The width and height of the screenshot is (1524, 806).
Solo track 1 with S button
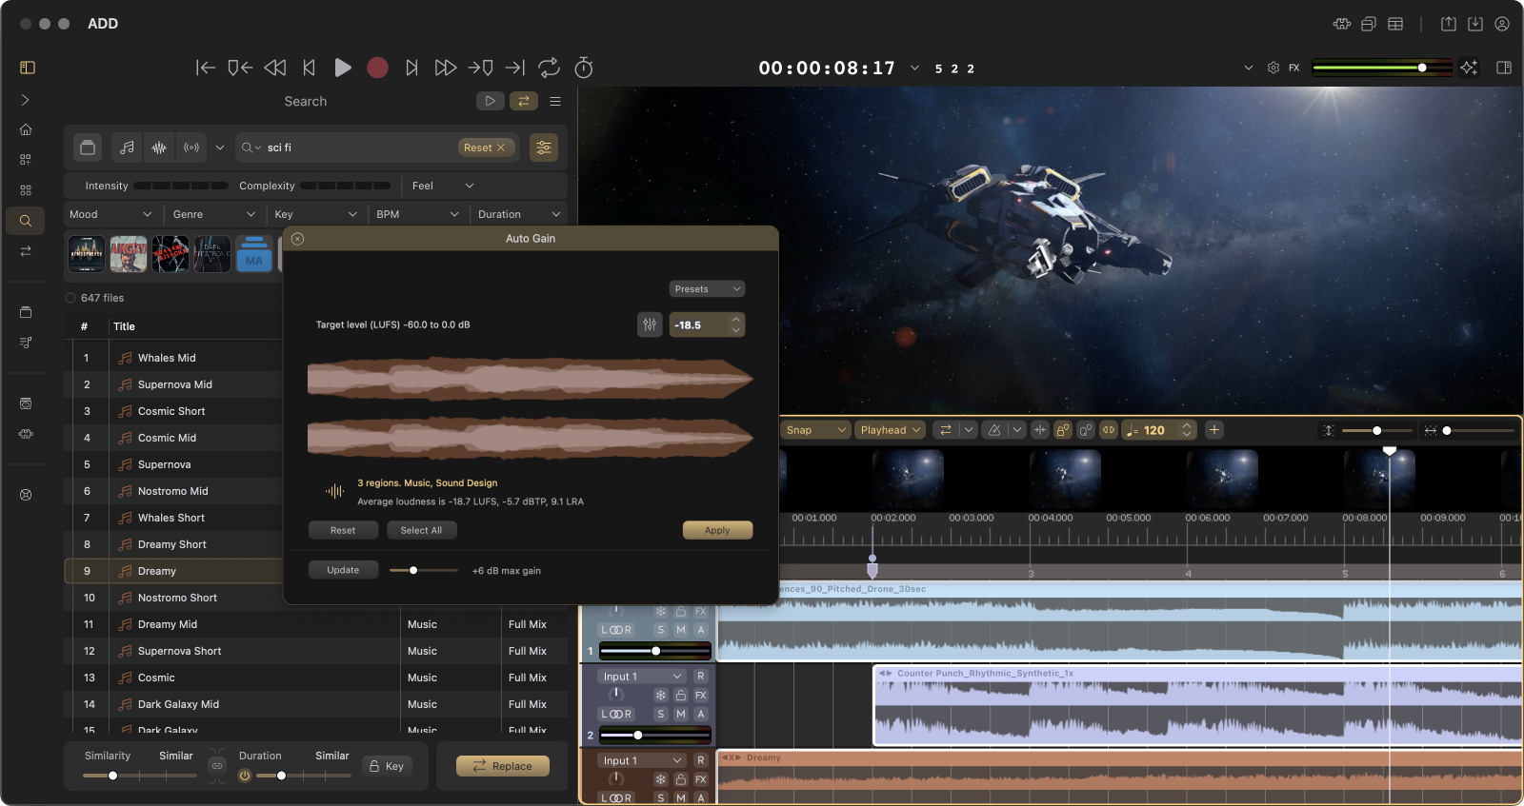661,630
